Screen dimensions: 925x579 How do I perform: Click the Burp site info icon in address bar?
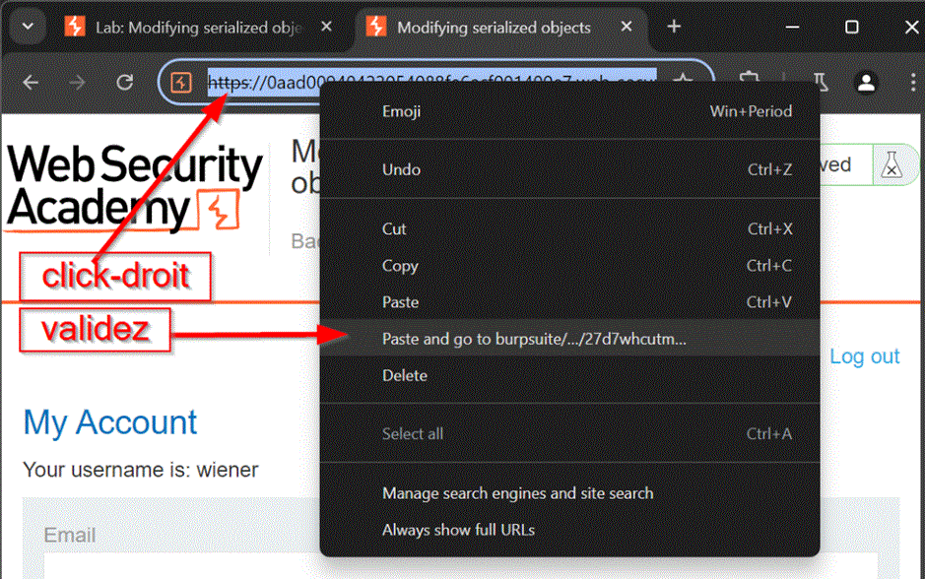[x=180, y=83]
